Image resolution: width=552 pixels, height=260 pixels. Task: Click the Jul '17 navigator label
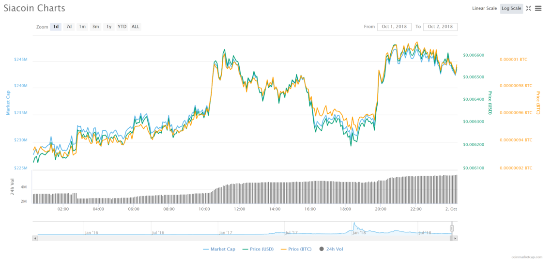click(291, 232)
